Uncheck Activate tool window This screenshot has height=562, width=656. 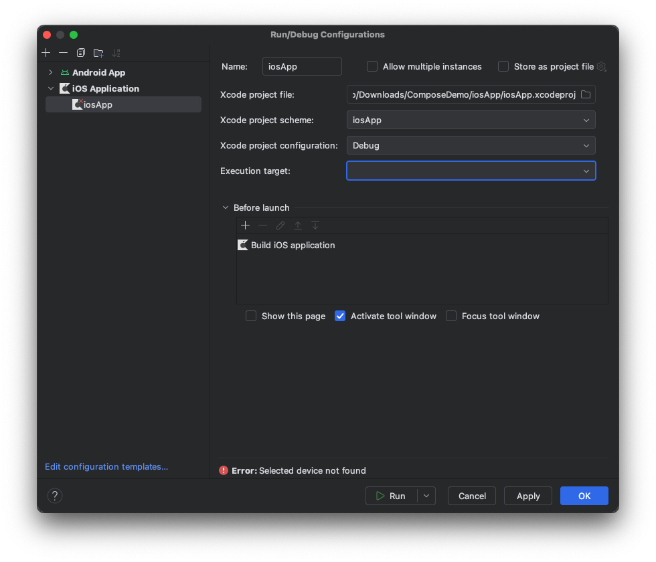(340, 316)
